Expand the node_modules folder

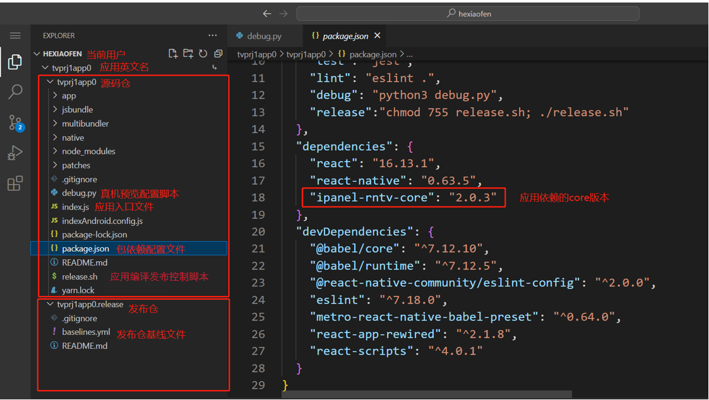(88, 151)
